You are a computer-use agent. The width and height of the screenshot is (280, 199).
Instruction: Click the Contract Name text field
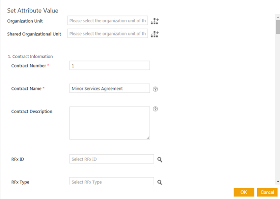(x=109, y=88)
